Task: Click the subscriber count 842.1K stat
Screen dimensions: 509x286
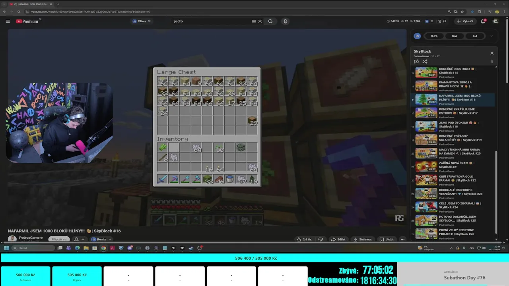Action: click(393, 21)
